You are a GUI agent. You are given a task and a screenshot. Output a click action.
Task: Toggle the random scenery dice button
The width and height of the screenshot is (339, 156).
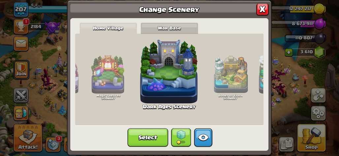(181, 138)
